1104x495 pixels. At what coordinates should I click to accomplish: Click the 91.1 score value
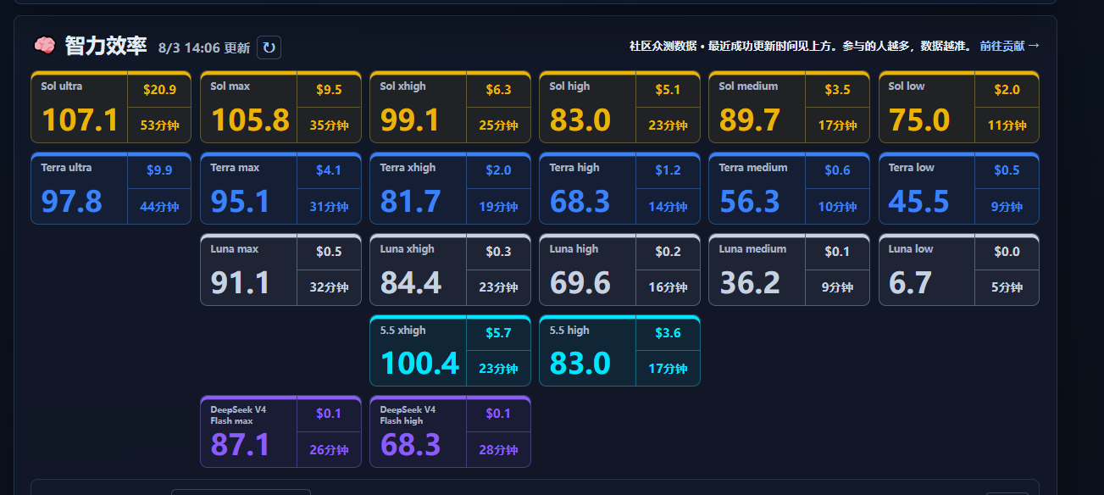[x=240, y=283]
